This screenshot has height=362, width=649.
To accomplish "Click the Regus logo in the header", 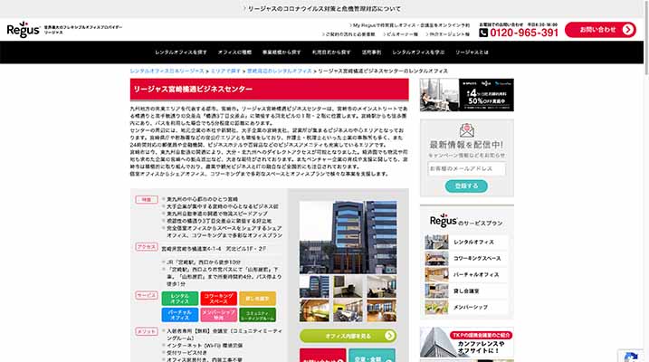I will pyautogui.click(x=24, y=30).
